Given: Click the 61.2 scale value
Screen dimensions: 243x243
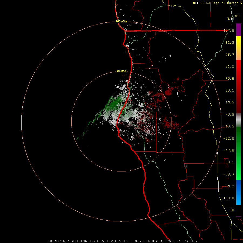Looking at the screenshot, I should click(230, 66).
